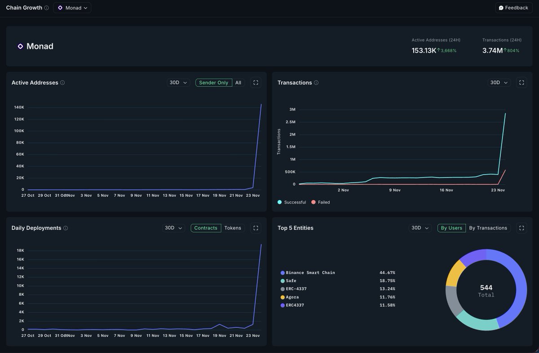Open Transactions 30D range dropdown

[x=499, y=83]
